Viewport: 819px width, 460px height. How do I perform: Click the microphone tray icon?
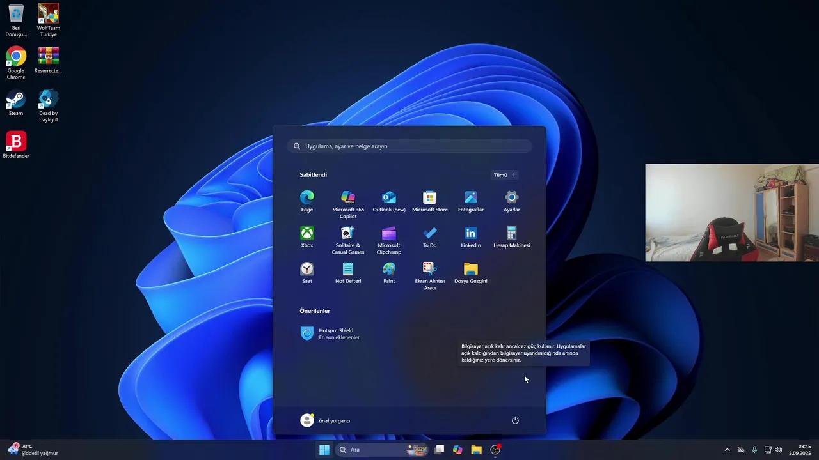pos(754,450)
